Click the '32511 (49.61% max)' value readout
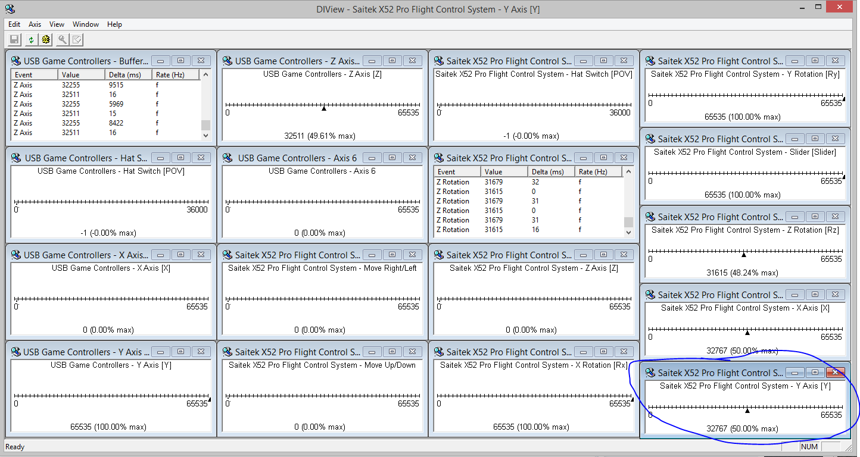 click(320, 136)
